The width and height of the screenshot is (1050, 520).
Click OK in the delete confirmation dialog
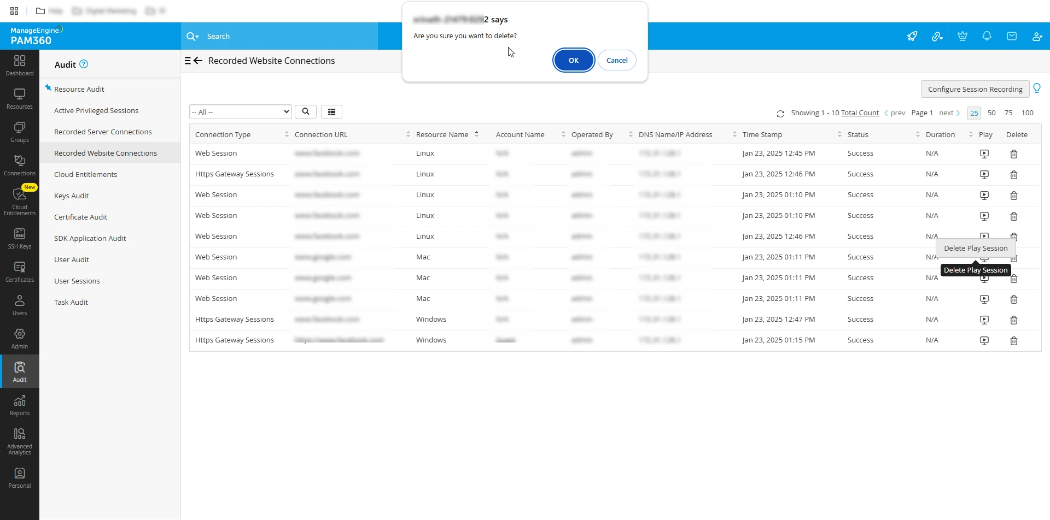click(573, 60)
